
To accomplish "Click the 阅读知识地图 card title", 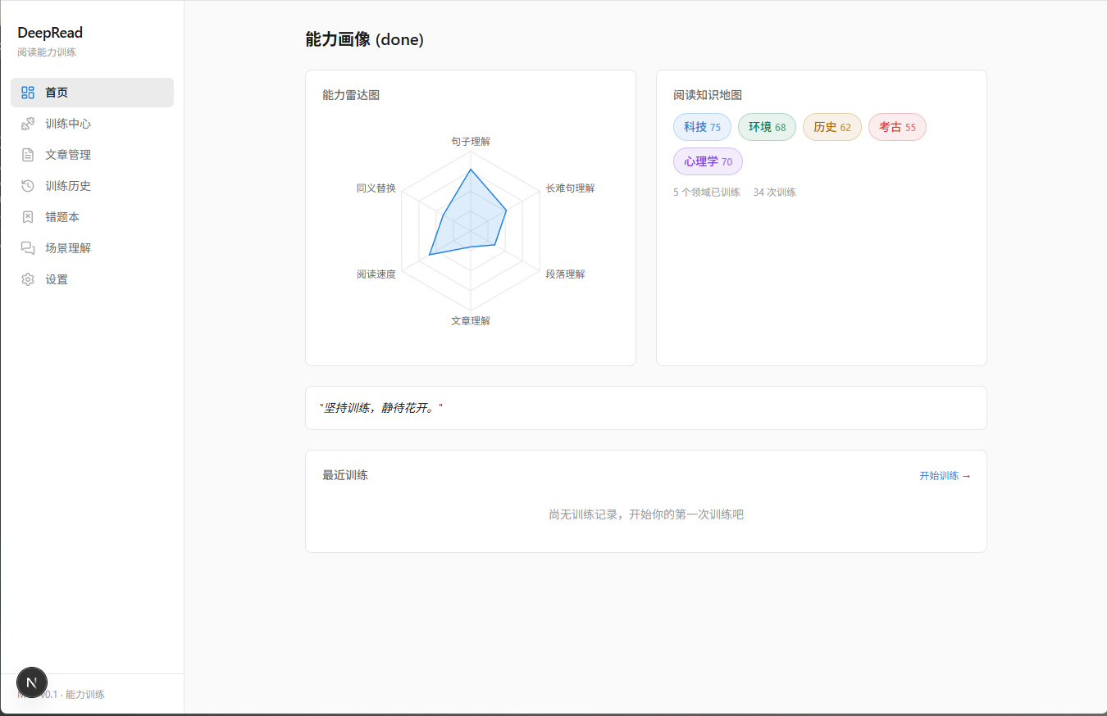I will [708, 95].
